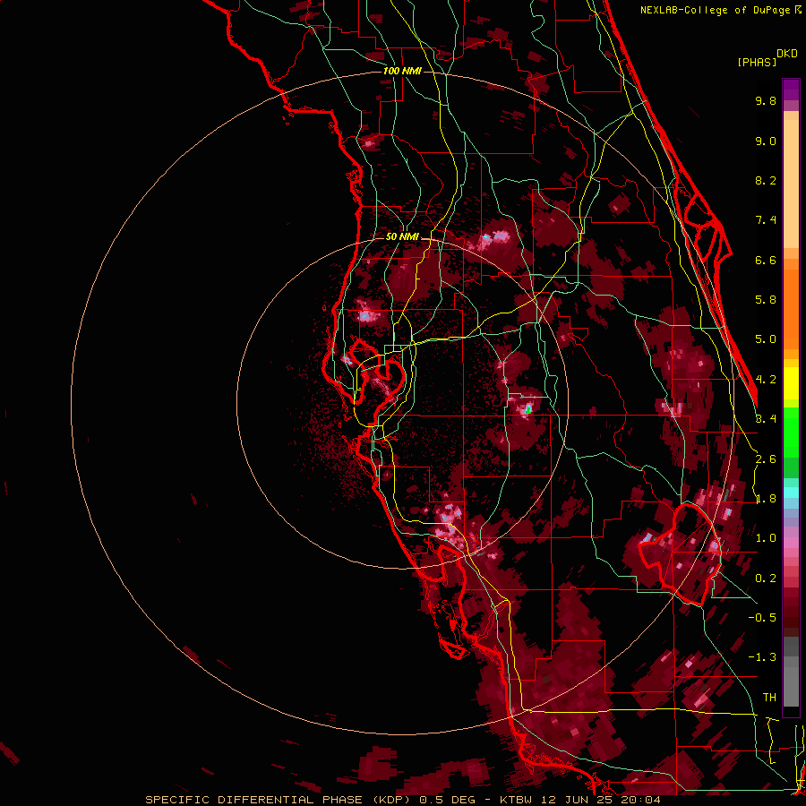806x806 pixels.
Task: Click the 5.0 scale label
Action: point(766,339)
